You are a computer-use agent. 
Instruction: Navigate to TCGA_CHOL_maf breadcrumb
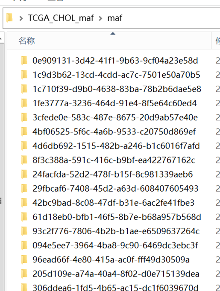coord(61,18)
